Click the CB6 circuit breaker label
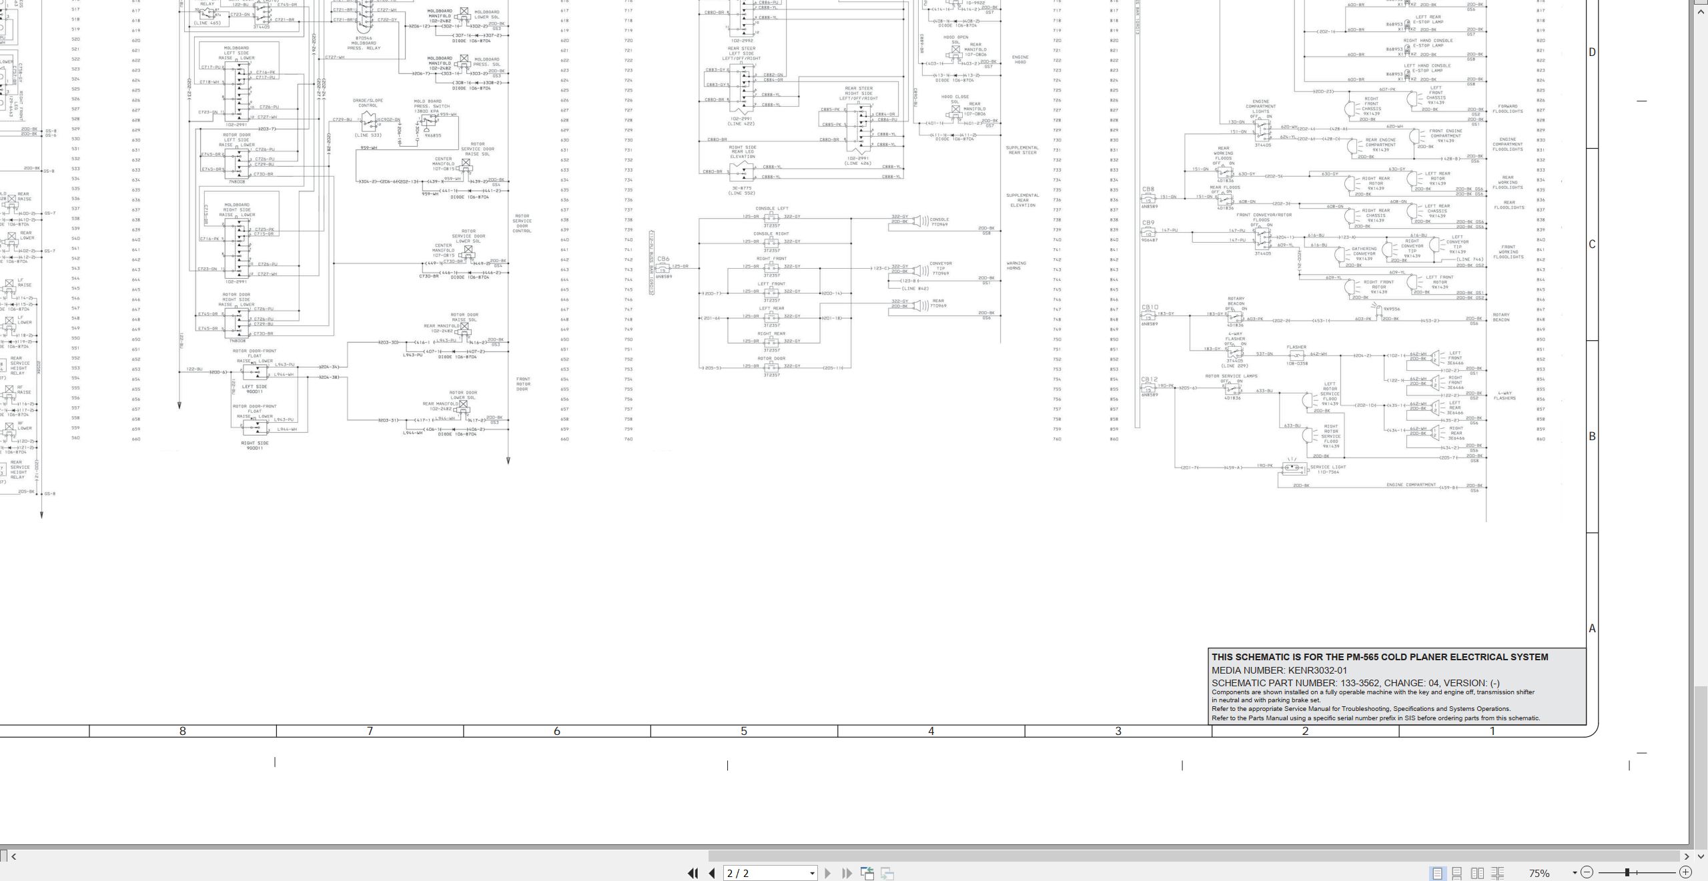The height and width of the screenshot is (881, 1708). [663, 259]
